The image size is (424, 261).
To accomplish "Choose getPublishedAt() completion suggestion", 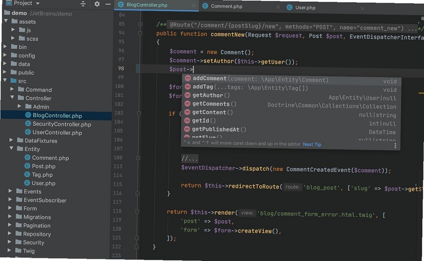I will pos(291,130).
